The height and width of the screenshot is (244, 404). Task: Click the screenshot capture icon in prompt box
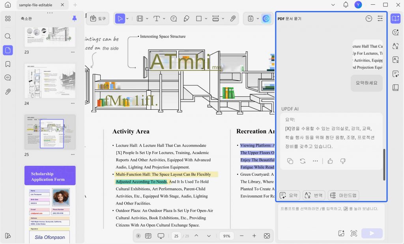[354, 233]
